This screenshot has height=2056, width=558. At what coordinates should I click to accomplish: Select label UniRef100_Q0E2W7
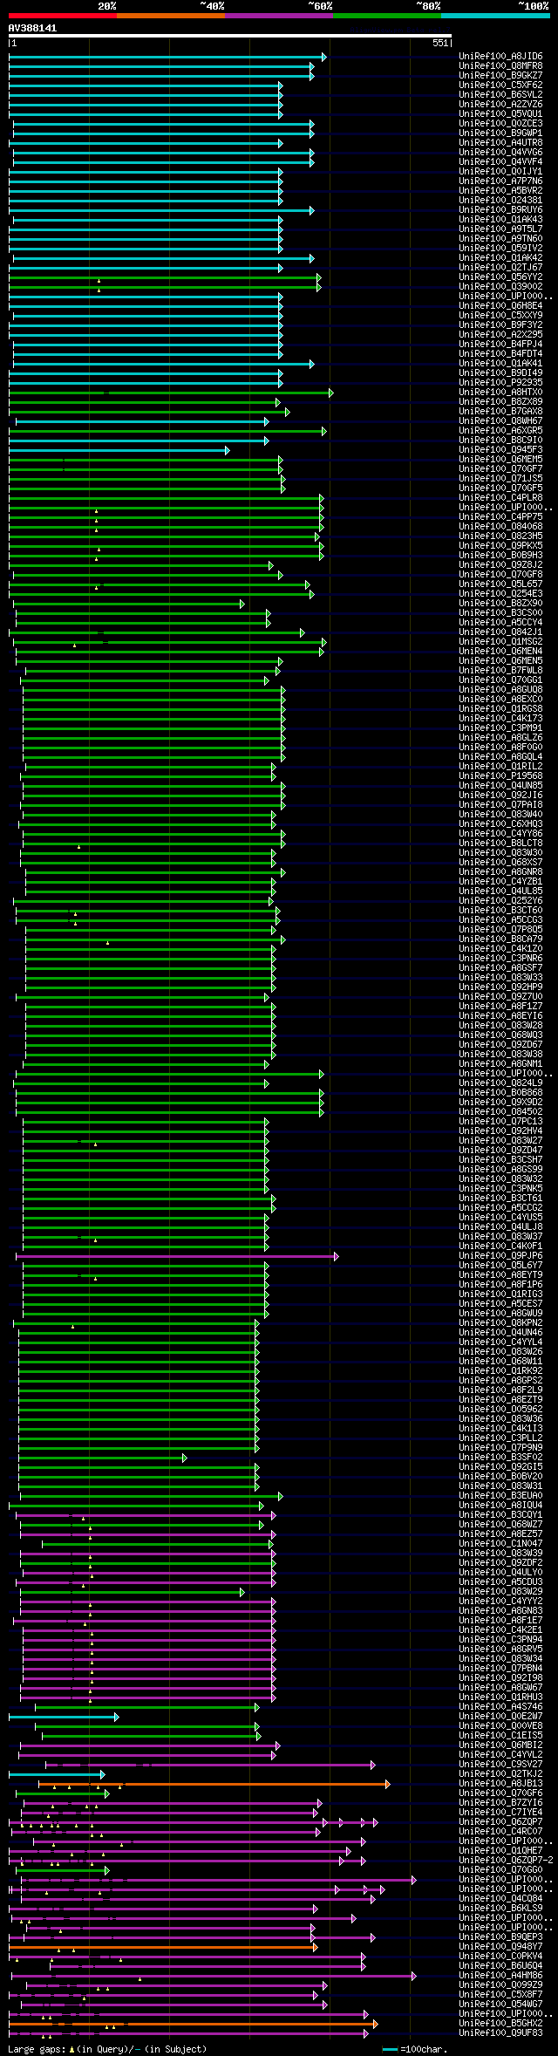500,1717
